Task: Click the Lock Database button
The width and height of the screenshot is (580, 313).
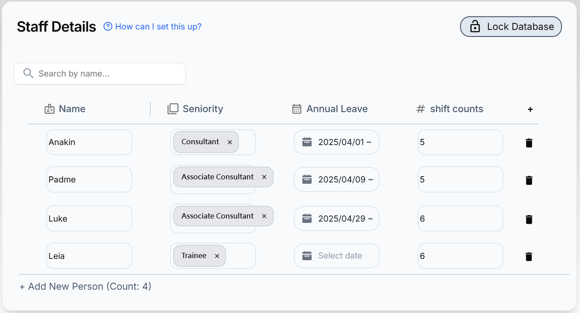Action: pos(511,26)
